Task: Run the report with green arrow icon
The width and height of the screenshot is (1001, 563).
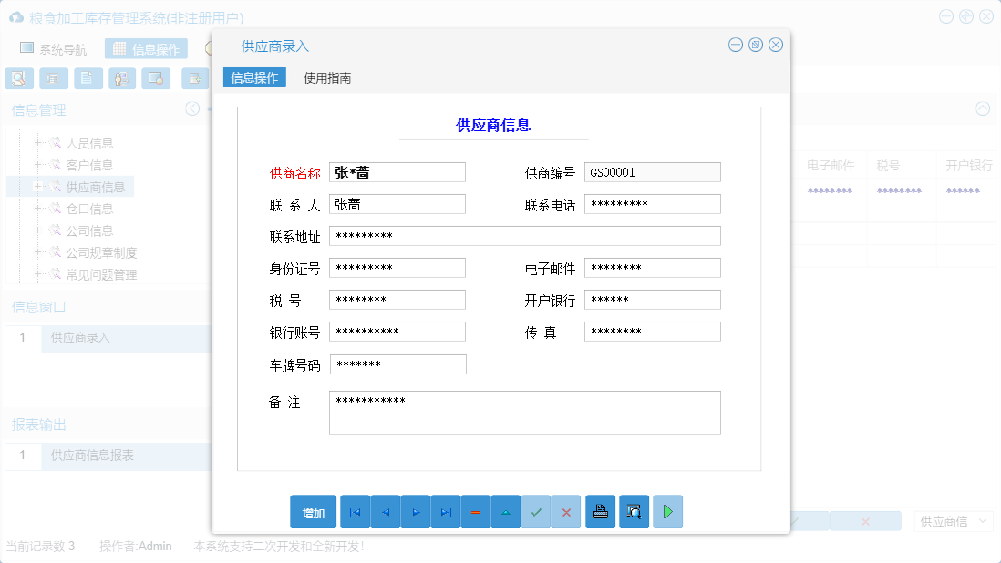Action: [x=667, y=511]
